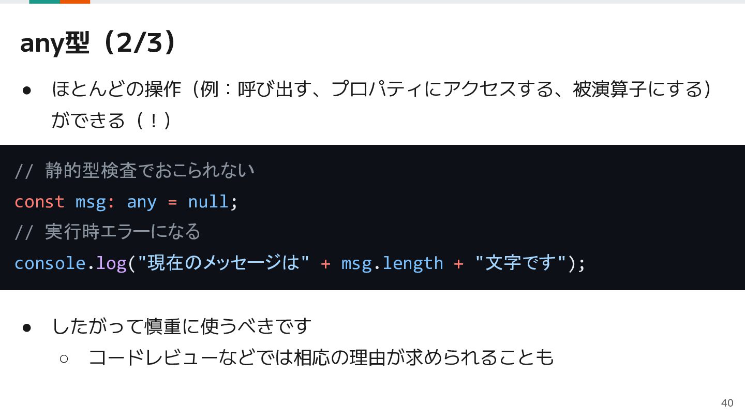The height and width of the screenshot is (419, 745).
Task: Click "console" in the code block
Action: coord(50,263)
